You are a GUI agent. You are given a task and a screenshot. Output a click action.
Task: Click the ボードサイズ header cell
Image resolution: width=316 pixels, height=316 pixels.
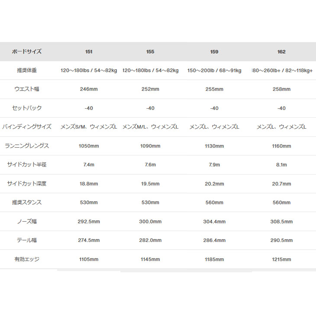point(26,52)
